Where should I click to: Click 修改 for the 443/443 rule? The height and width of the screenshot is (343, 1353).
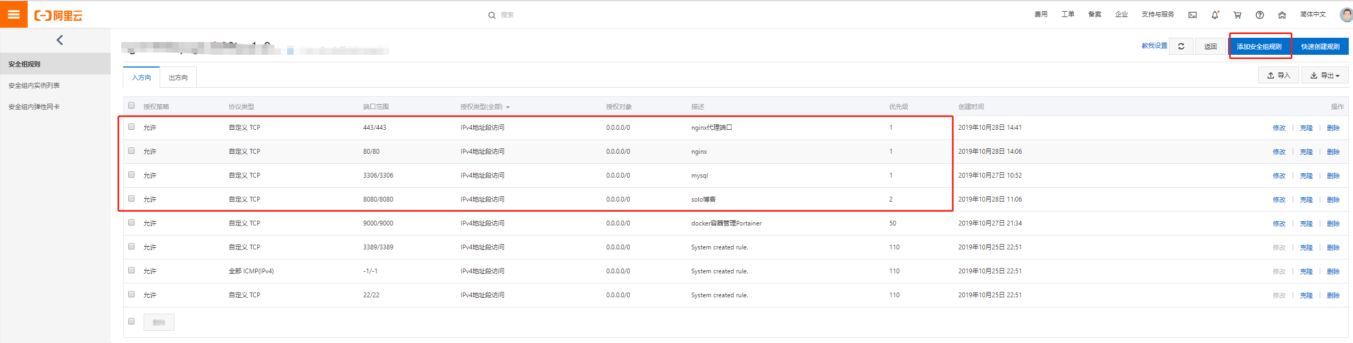point(1279,128)
